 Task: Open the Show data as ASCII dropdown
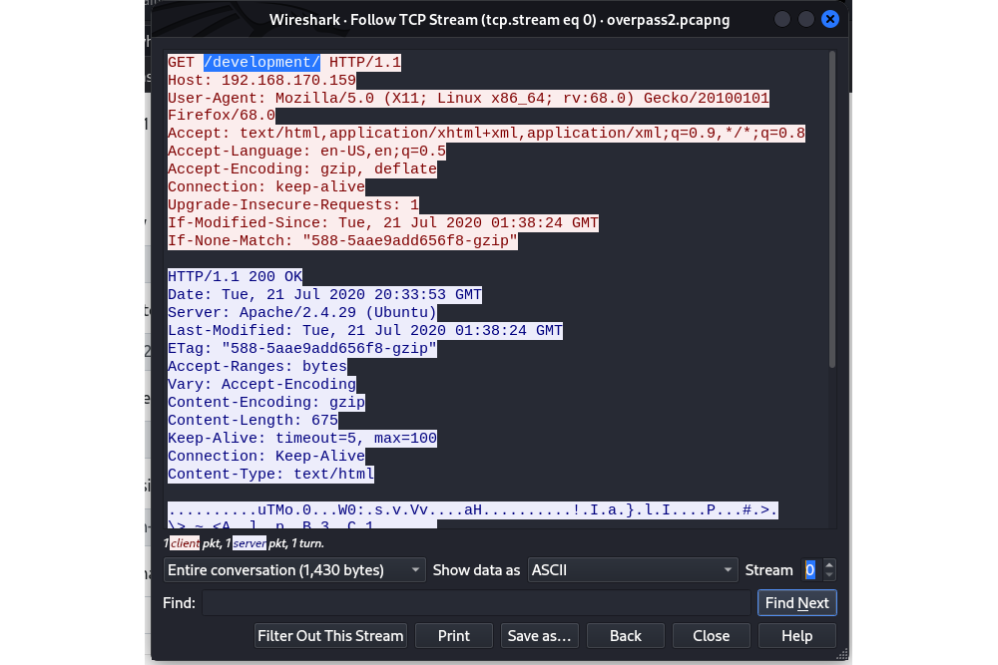[x=633, y=570]
